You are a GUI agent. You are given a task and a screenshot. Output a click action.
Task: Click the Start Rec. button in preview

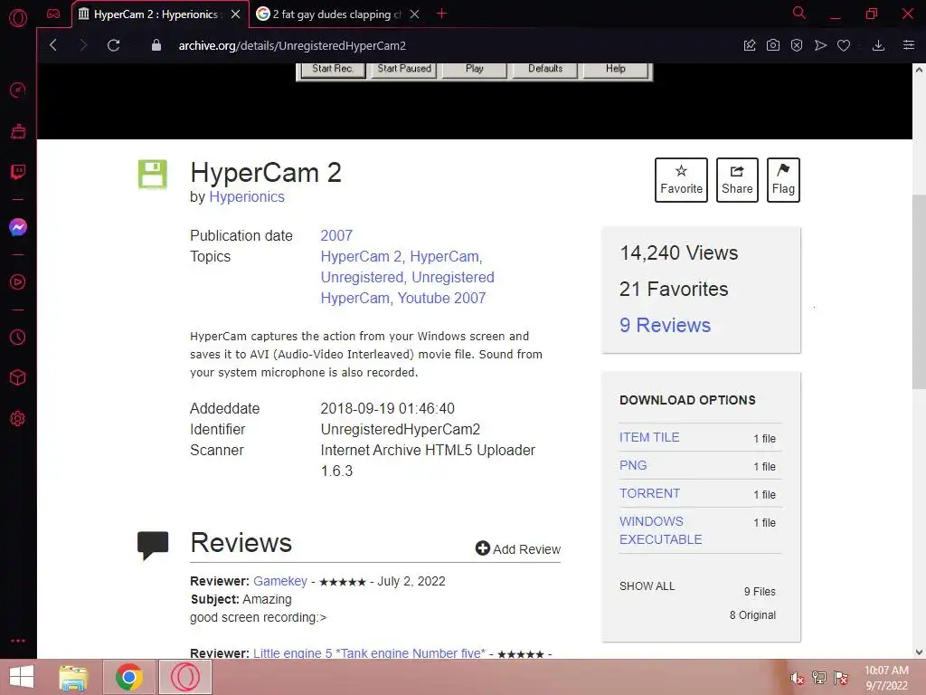point(333,69)
